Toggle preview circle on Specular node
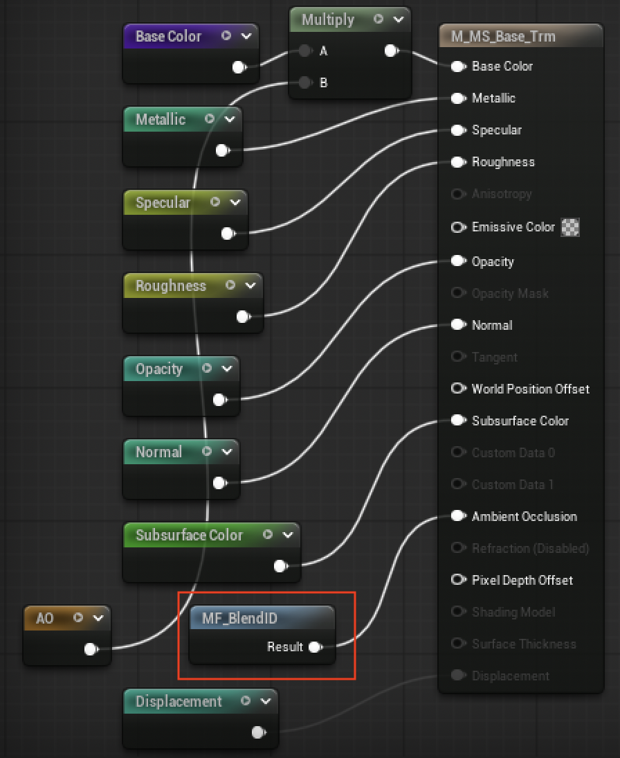 [215, 202]
